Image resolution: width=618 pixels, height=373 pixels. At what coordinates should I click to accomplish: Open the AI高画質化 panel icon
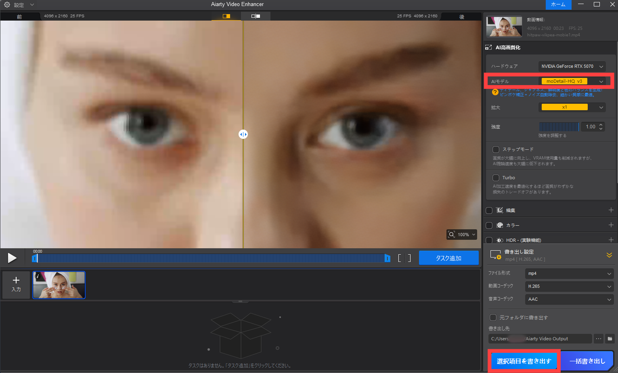point(488,47)
